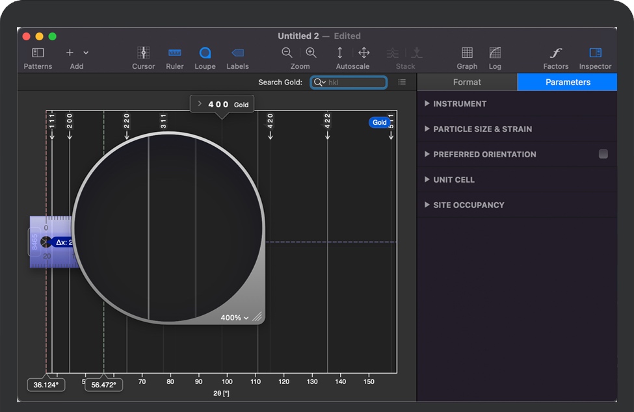The image size is (634, 412).
Task: Click the zoom in magnifier icon
Action: tap(311, 53)
